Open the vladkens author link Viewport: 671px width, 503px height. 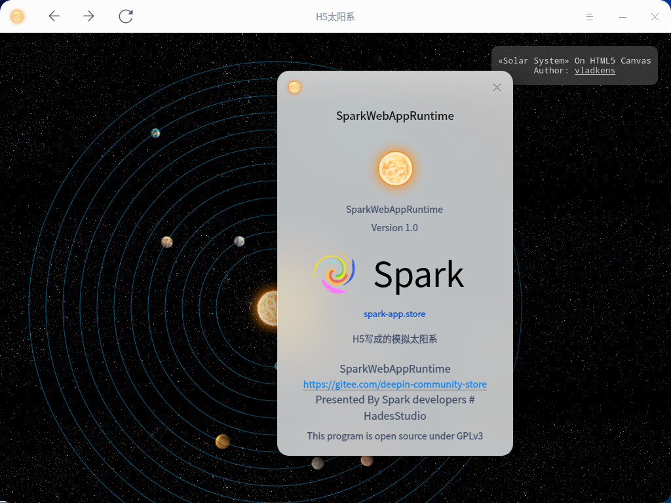click(594, 70)
